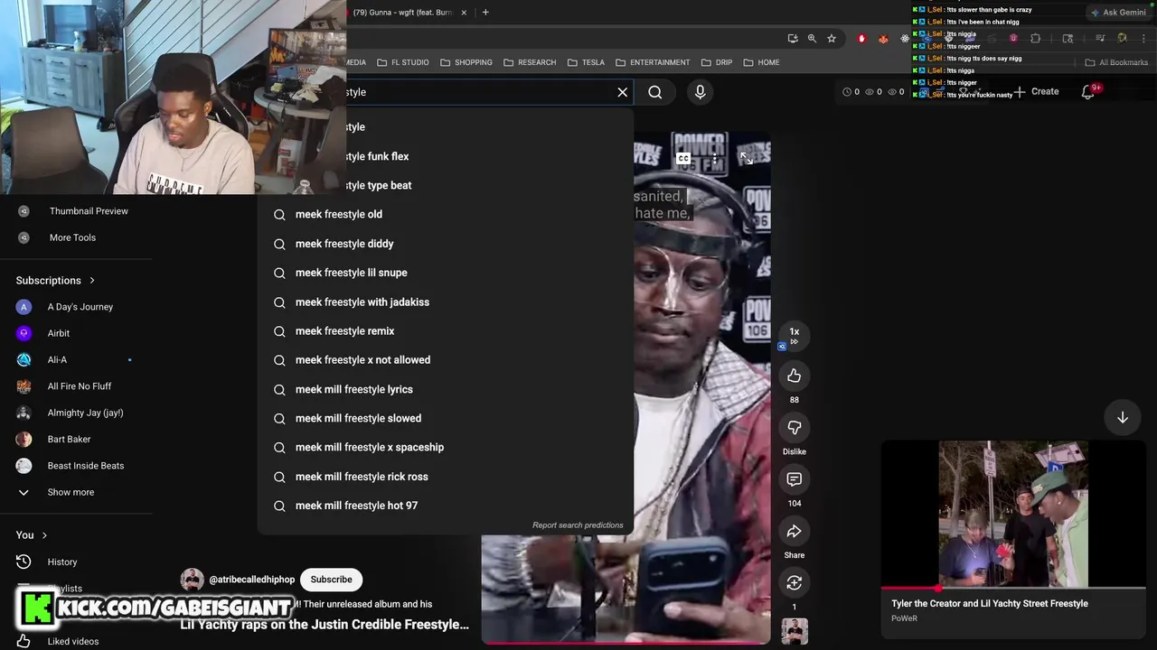Go to next Short with down arrow
This screenshot has width=1157, height=650.
click(x=1123, y=417)
